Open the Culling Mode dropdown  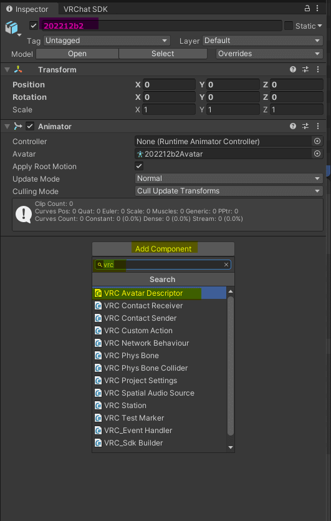click(229, 191)
